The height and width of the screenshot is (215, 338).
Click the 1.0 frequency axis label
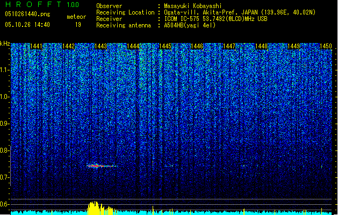(x=5, y=97)
